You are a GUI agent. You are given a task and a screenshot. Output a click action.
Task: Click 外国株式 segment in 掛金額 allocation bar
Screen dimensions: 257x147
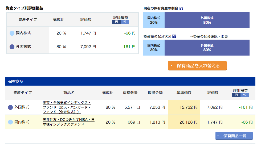(x=207, y=48)
